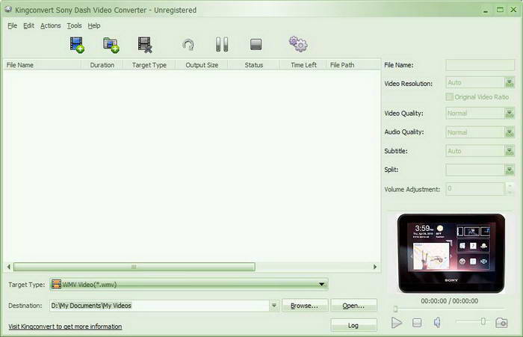This screenshot has width=523, height=337.
Task: Open the Actions menu
Action: (50, 25)
